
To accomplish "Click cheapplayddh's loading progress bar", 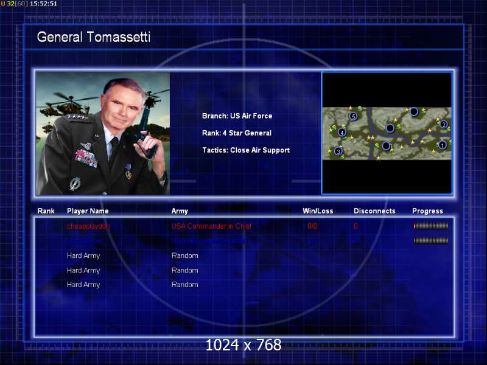I will [x=431, y=226].
